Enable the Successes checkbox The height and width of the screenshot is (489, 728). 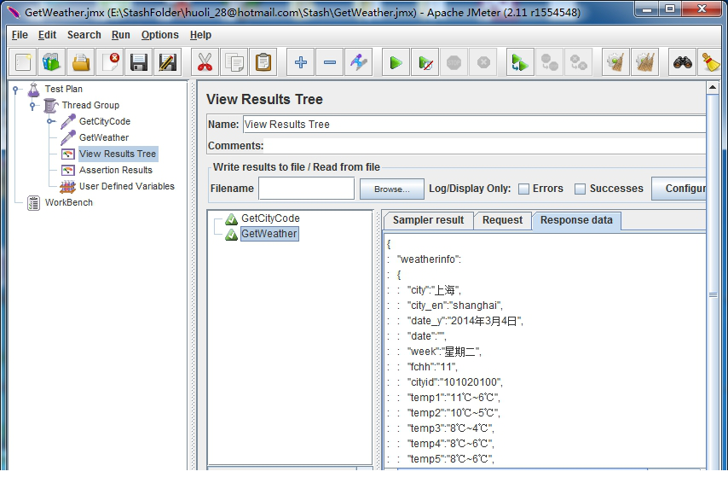pyautogui.click(x=580, y=189)
